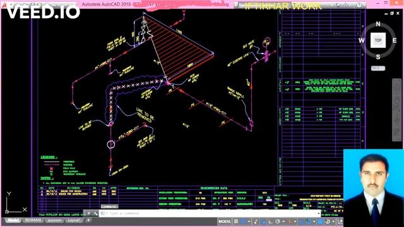Open the A360 triangle icon in title bar
Screen dimensions: 404x227
346,5
